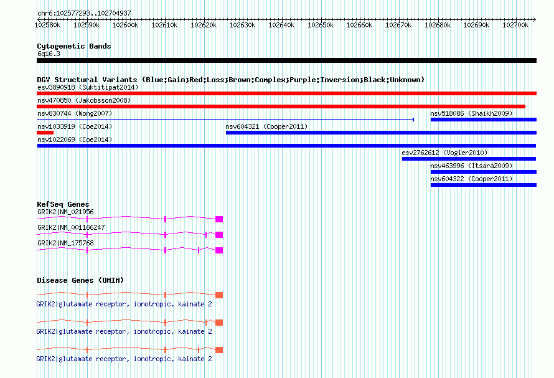Click the nsv470850 (Jakobsson2008) label
554x378 pixels.
[x=84, y=100]
